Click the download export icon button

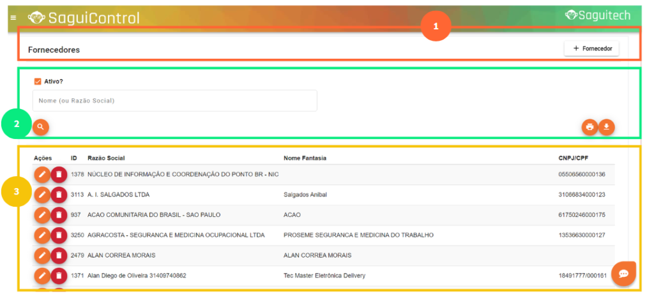click(607, 127)
